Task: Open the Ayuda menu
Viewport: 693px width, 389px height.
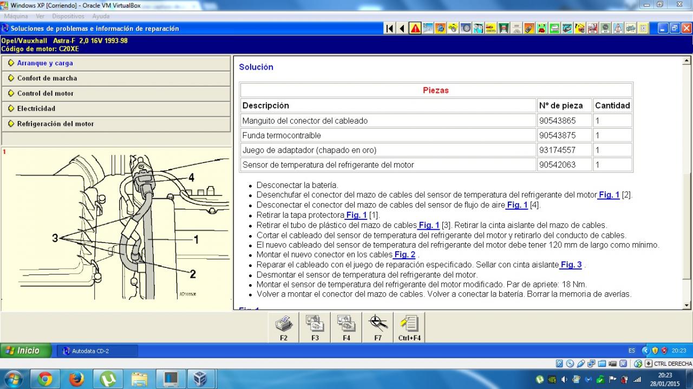Action: [x=101, y=16]
